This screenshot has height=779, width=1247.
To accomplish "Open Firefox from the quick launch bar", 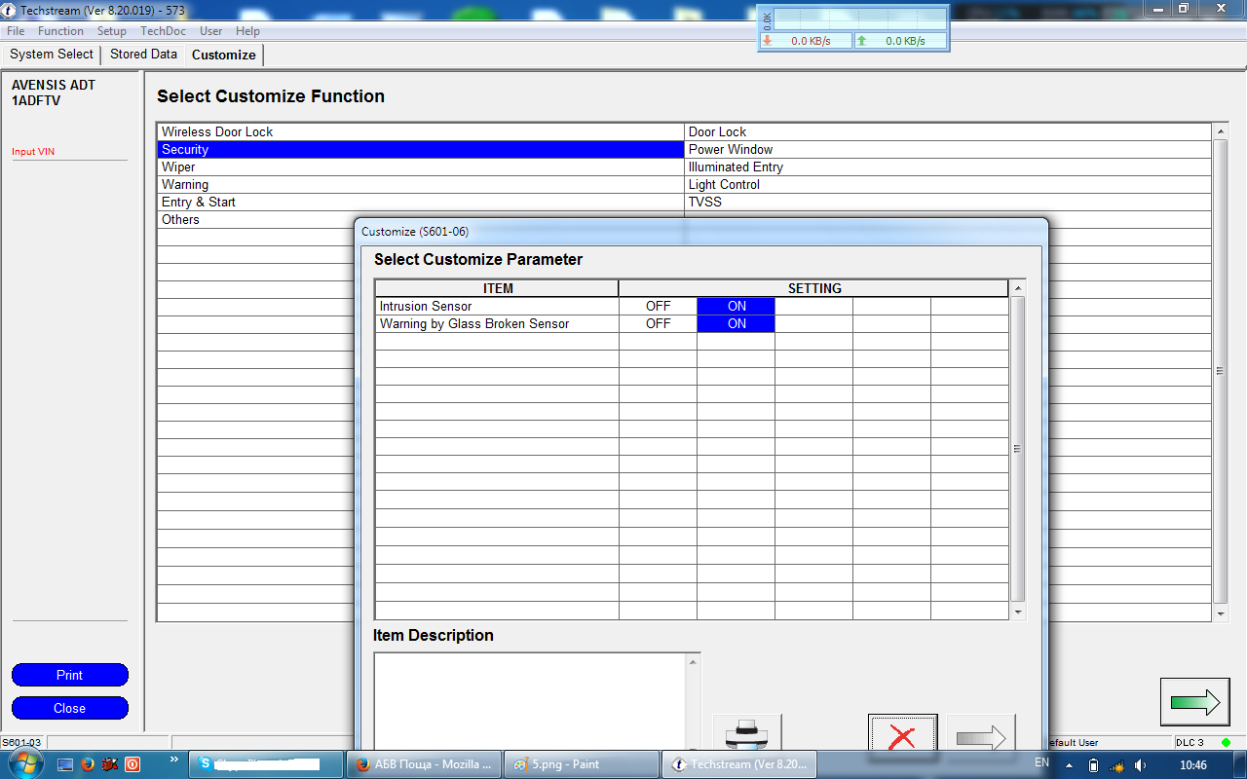I will click(x=86, y=764).
